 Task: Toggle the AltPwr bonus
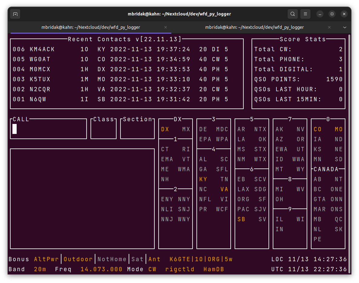47,259
